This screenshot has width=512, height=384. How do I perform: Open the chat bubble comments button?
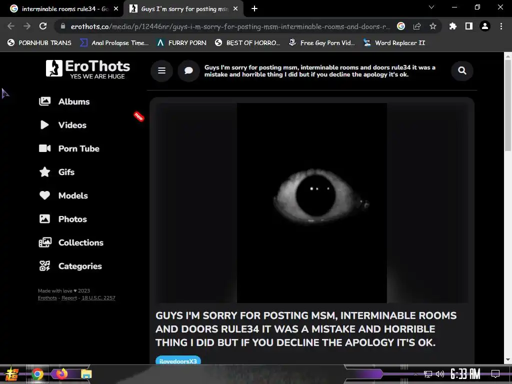pos(188,70)
